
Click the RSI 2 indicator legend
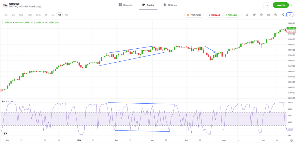(5, 101)
